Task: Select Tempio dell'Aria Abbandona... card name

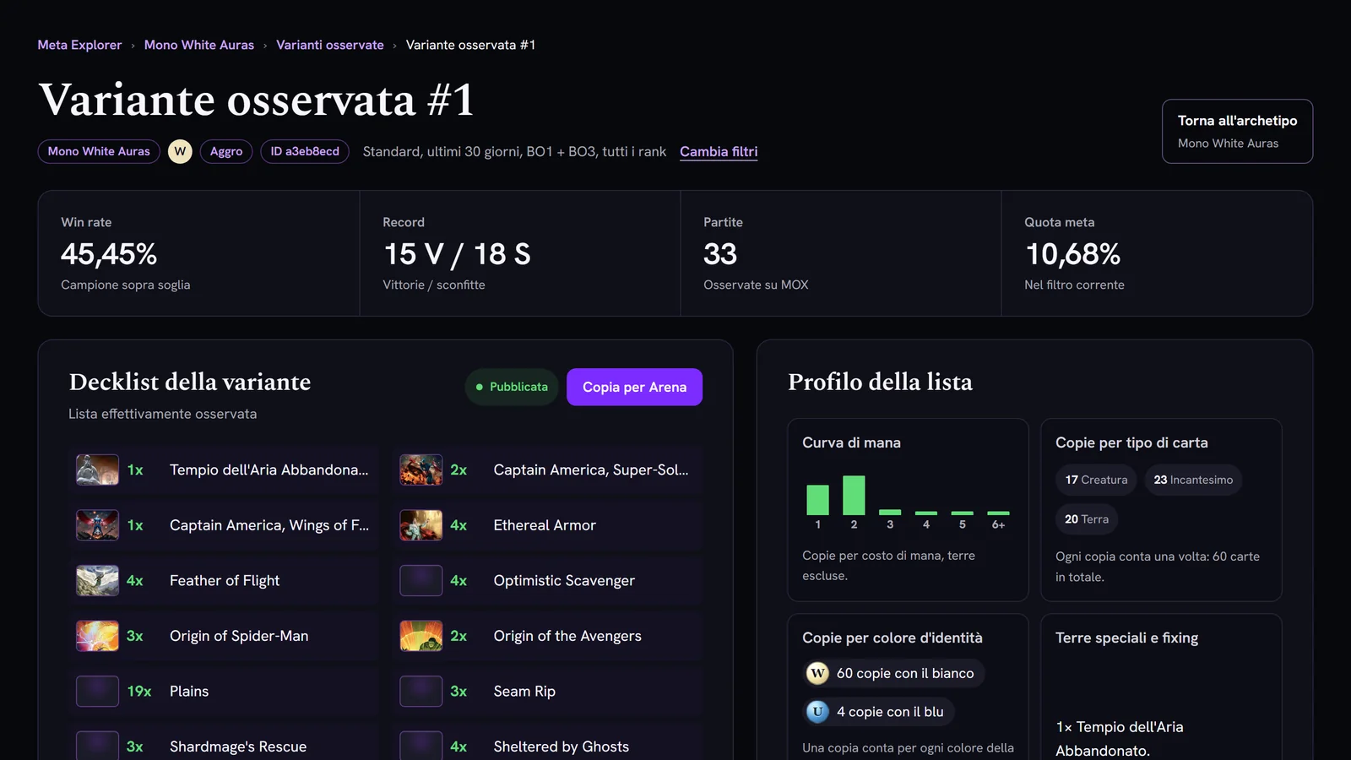Action: [269, 470]
